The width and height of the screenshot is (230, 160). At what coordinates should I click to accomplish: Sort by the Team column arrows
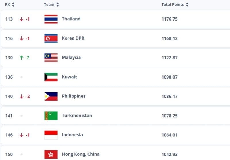tap(57, 5)
